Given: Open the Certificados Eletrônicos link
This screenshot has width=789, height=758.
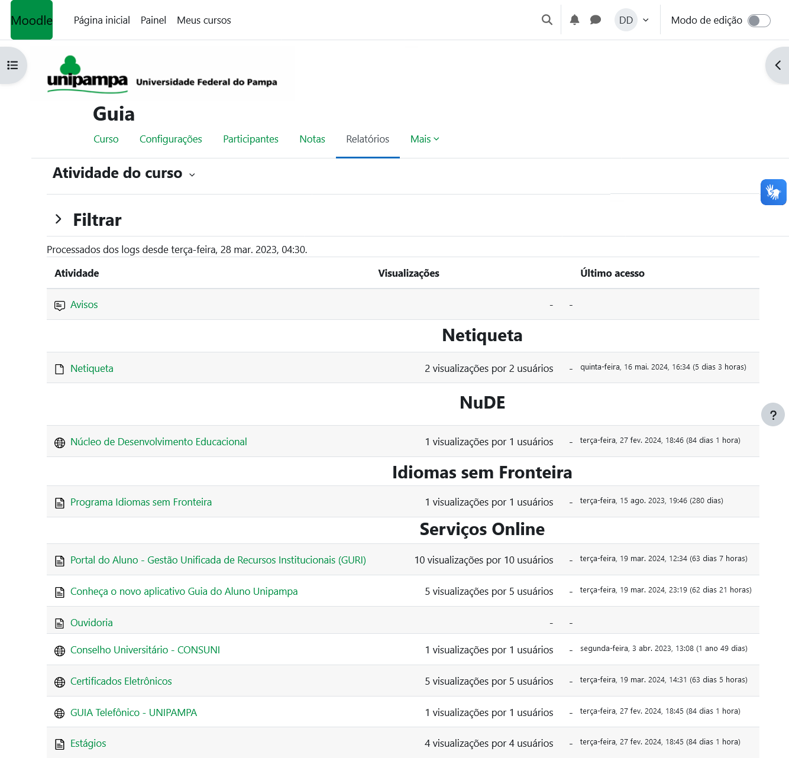Looking at the screenshot, I should click(121, 681).
